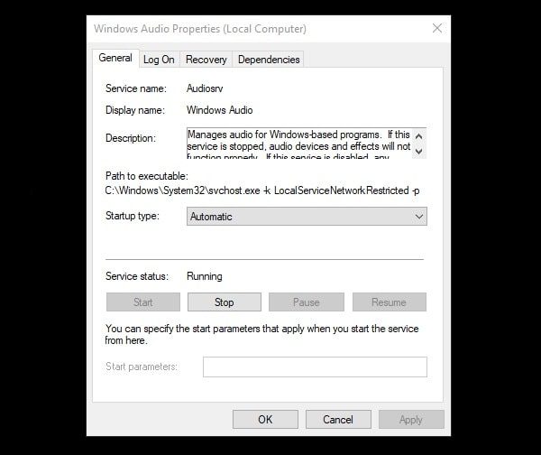541x455 pixels.
Task: Close the Windows Audio Properties dialog
Action: tap(437, 28)
